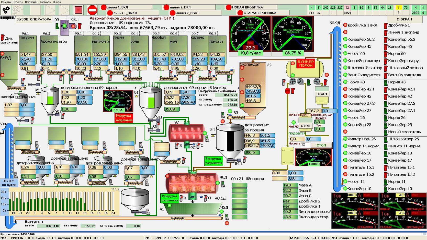Toggle the Новый смеситель rocker switch
Screen dimensions: 427x240
point(386,132)
